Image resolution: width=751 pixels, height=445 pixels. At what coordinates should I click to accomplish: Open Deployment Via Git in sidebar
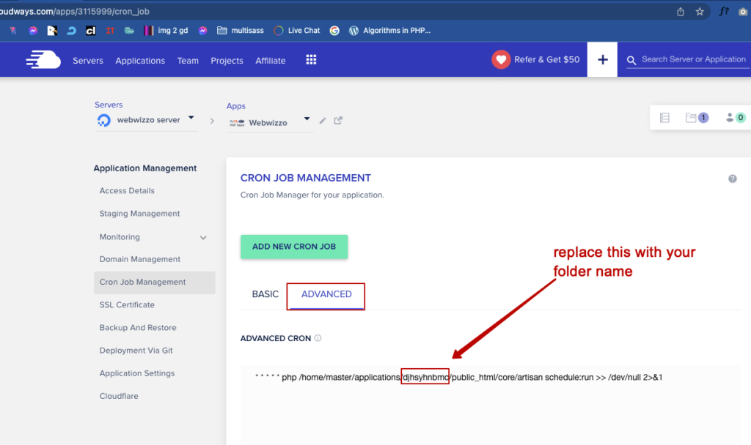click(x=136, y=351)
